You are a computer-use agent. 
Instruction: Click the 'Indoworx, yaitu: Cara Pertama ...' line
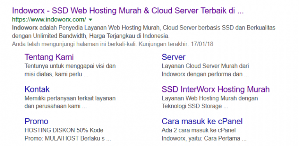pos(204,138)
